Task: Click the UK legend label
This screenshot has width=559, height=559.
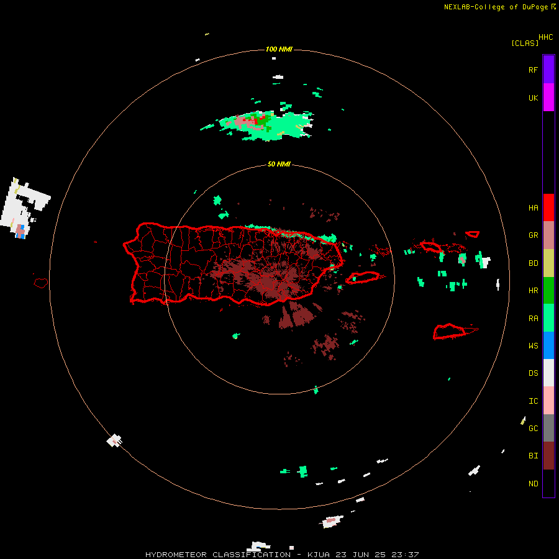Action: [533, 98]
